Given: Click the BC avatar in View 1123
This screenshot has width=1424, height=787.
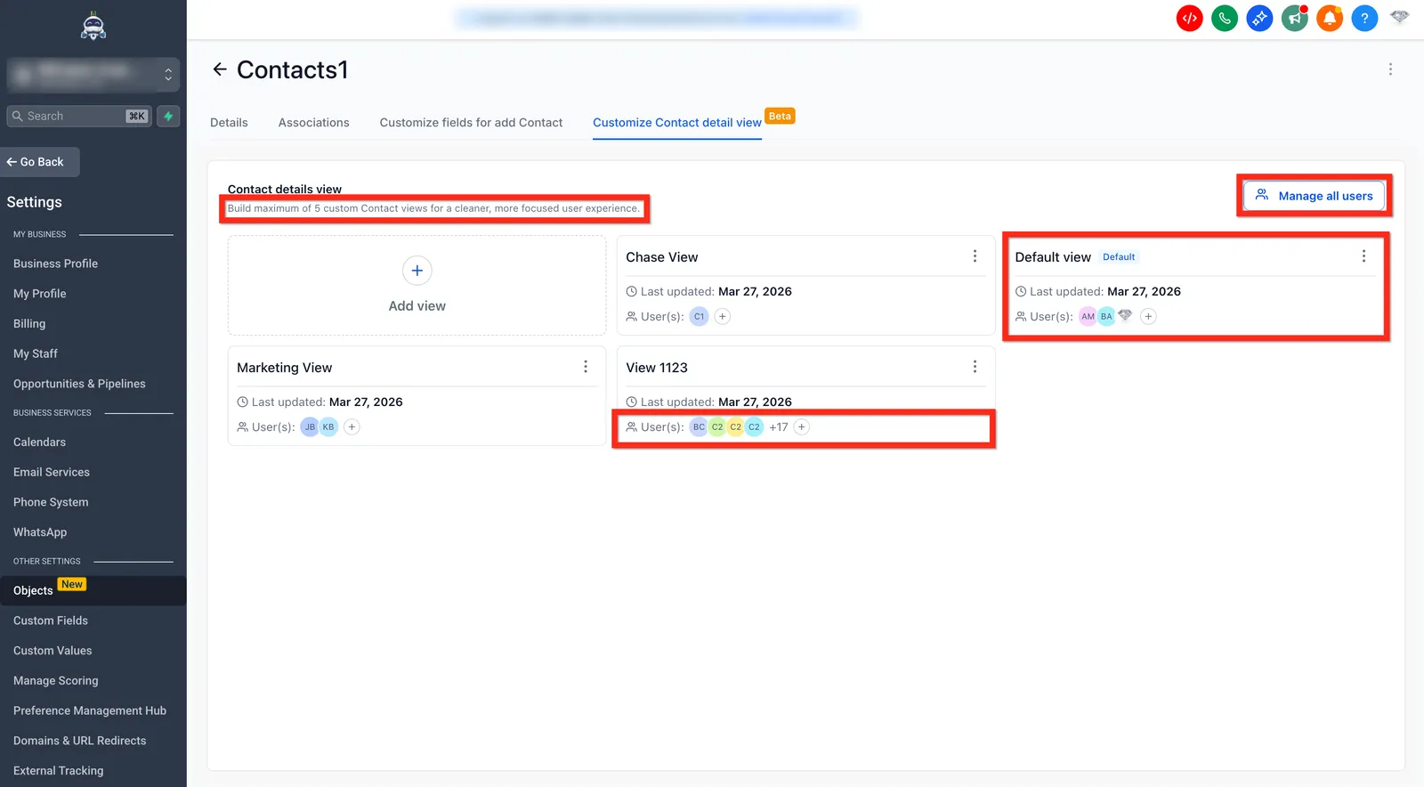Looking at the screenshot, I should 699,426.
